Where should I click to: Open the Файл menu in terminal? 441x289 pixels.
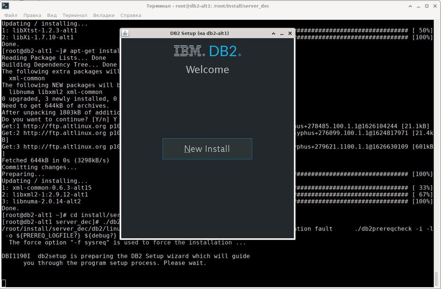pyautogui.click(x=11, y=15)
